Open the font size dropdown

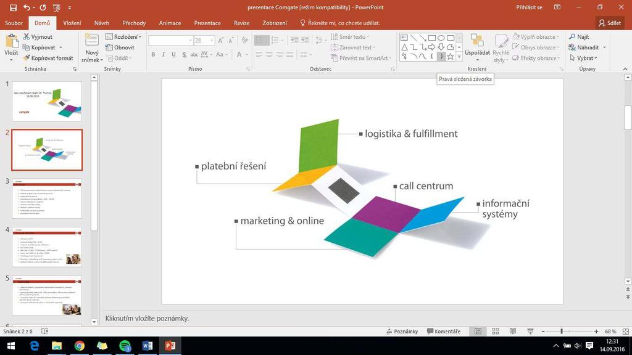pos(212,41)
